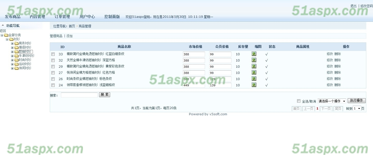The image size is (373, 160).
Task: Go to 首页 in breadcrumb
Action: coord(72,26)
